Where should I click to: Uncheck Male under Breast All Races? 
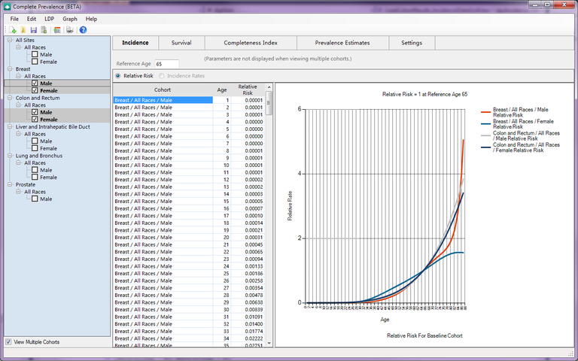(x=35, y=83)
